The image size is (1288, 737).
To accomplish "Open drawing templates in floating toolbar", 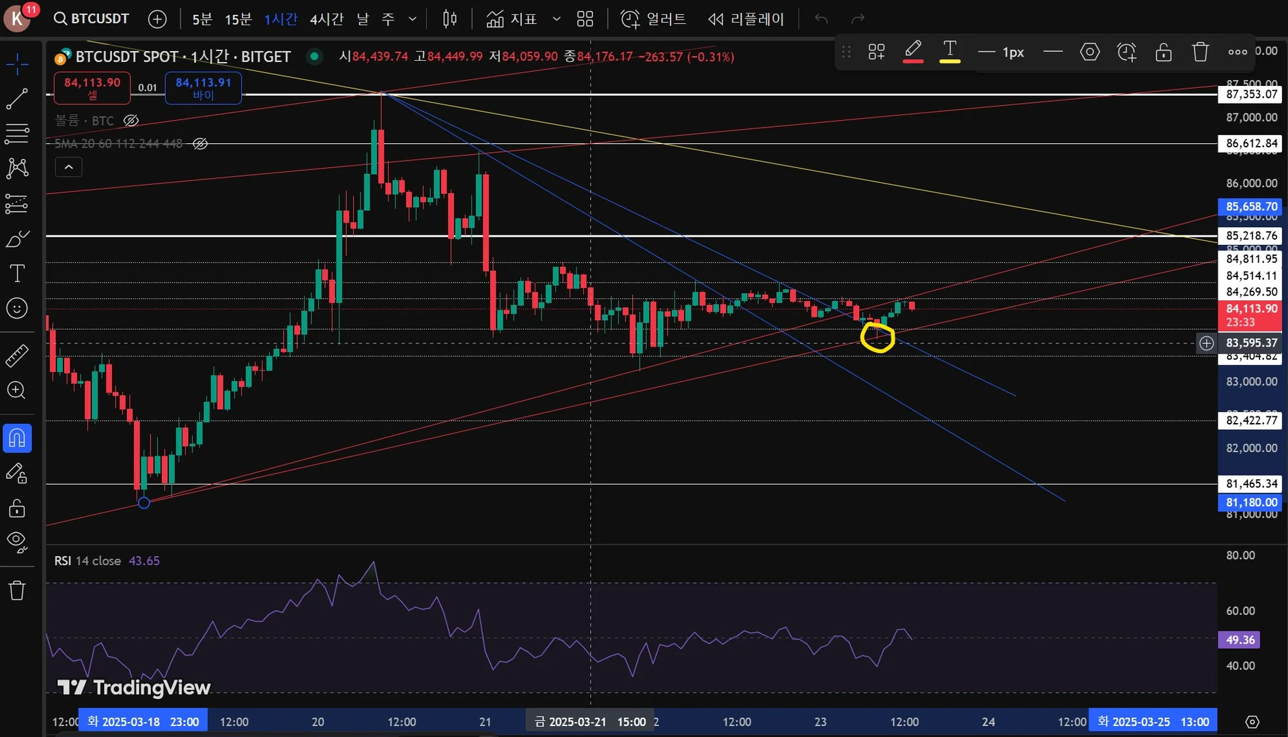I will [877, 52].
